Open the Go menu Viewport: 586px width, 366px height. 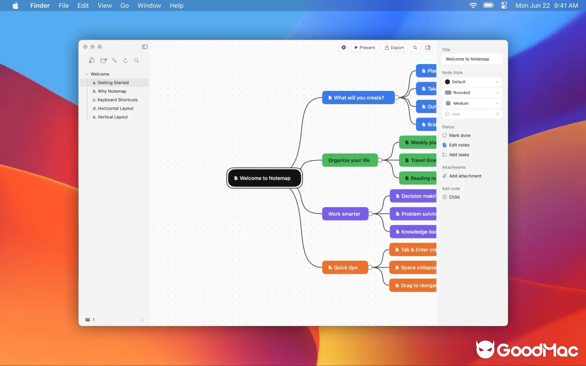[125, 5]
